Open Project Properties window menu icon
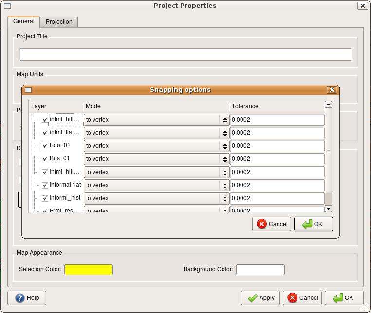 [x=7, y=6]
